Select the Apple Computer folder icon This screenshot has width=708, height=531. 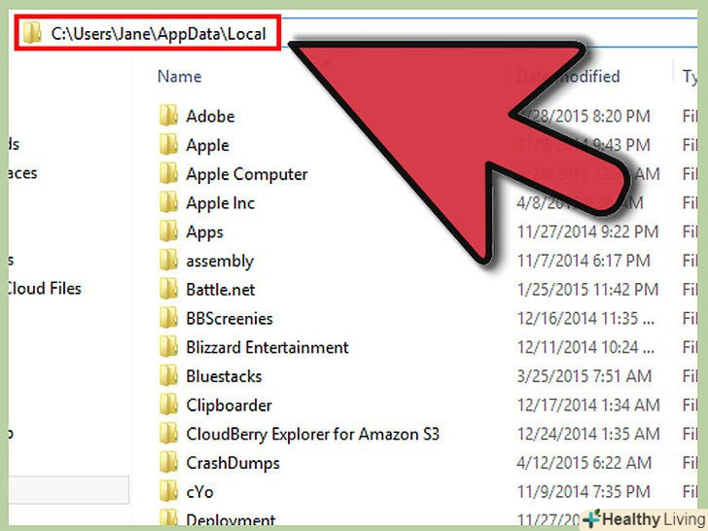169,173
